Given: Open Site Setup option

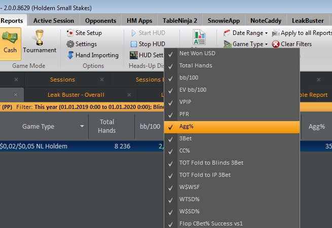Looking at the screenshot, I should pyautogui.click(x=84, y=33).
